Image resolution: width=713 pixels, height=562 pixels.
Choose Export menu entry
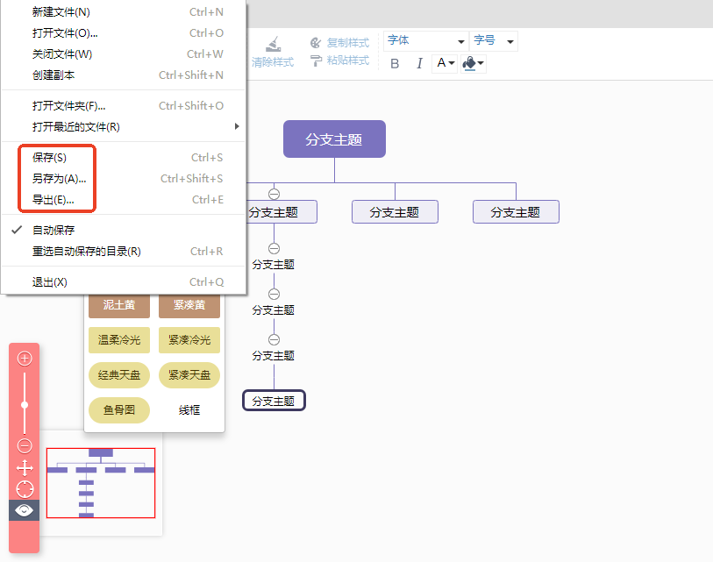click(x=124, y=199)
